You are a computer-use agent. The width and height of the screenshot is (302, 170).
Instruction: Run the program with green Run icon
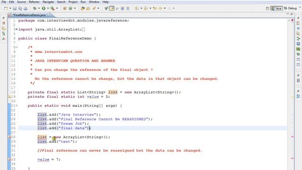pos(43,8)
